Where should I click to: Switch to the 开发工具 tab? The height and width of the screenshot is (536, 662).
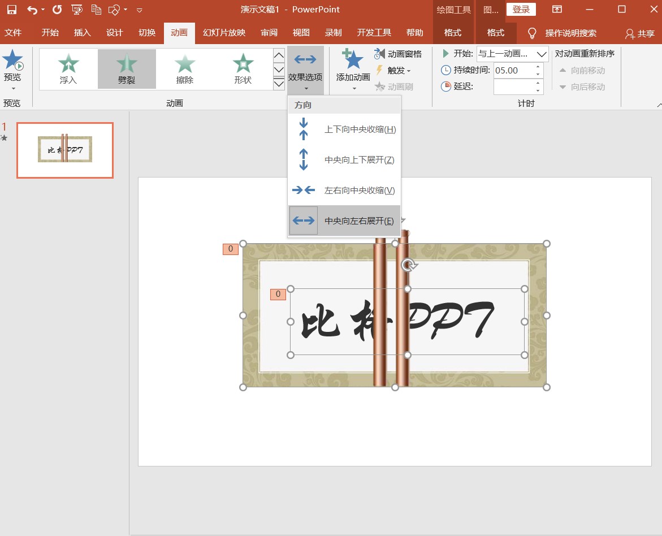click(x=374, y=33)
